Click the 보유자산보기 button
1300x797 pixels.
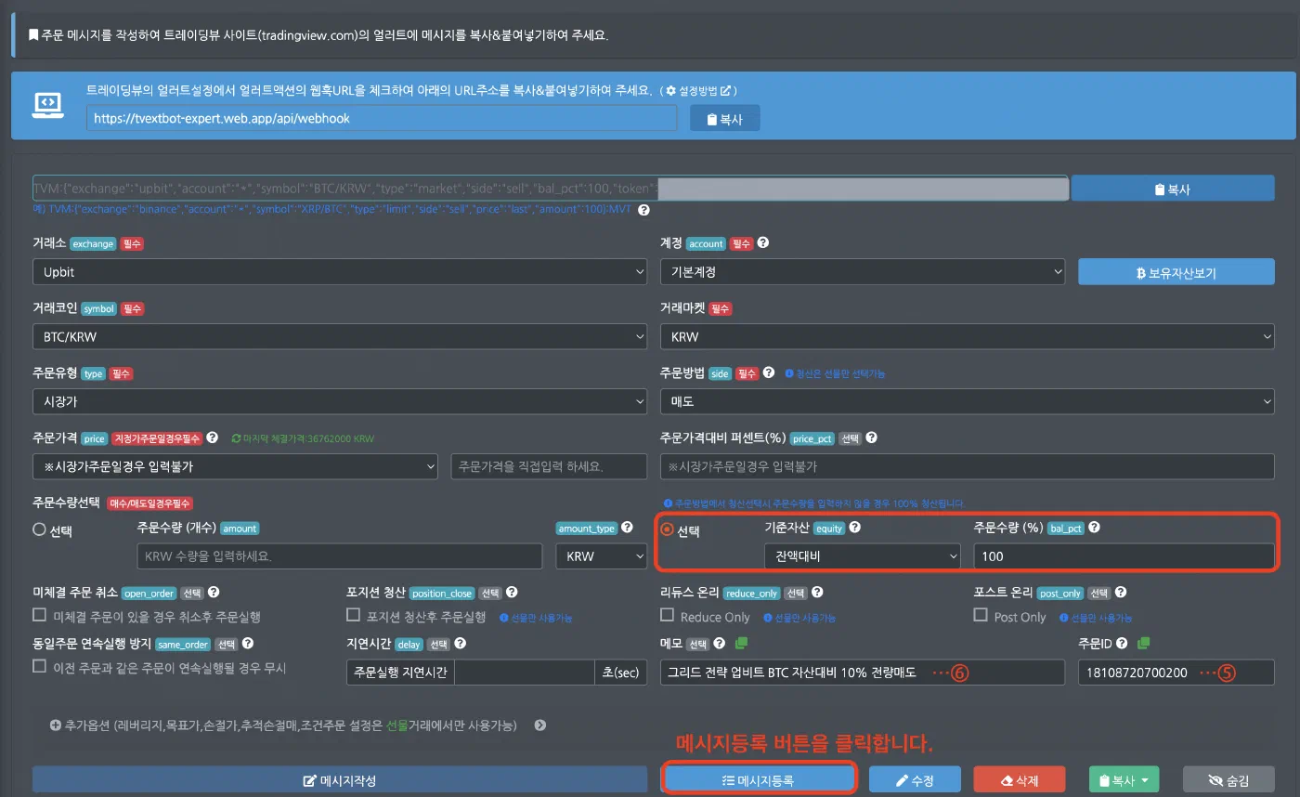point(1176,272)
